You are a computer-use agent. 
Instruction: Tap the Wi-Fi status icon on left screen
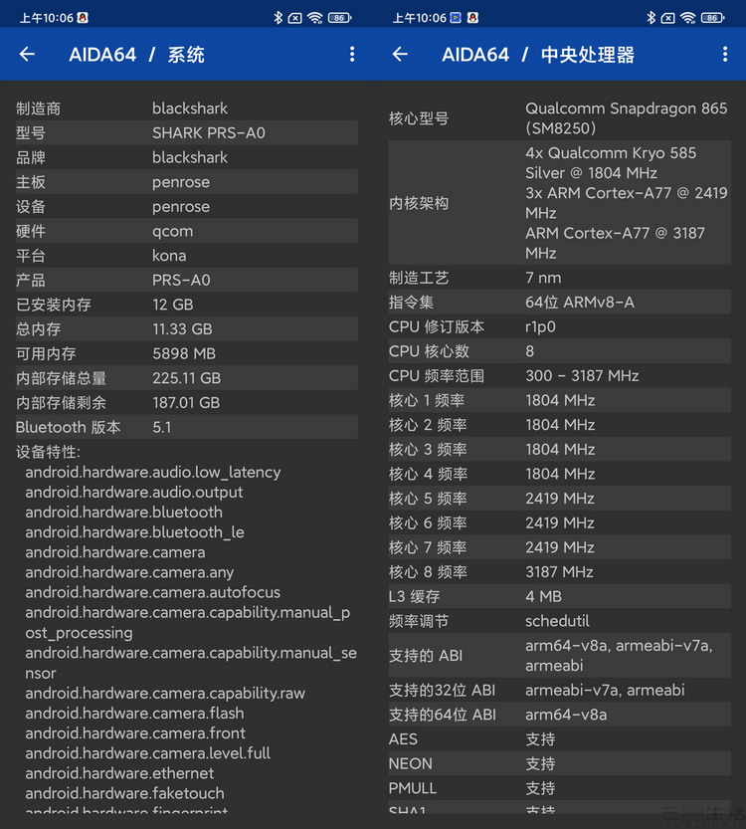click(315, 18)
